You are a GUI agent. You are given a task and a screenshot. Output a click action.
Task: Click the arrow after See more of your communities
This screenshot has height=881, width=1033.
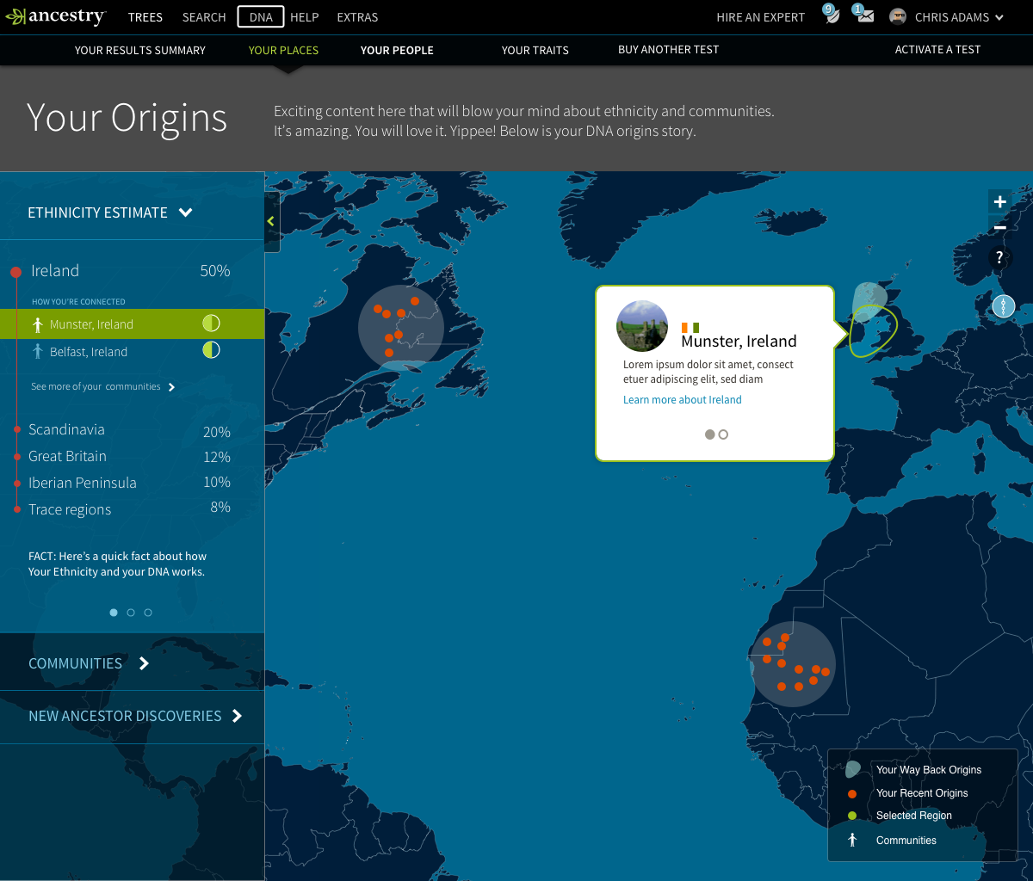click(172, 387)
